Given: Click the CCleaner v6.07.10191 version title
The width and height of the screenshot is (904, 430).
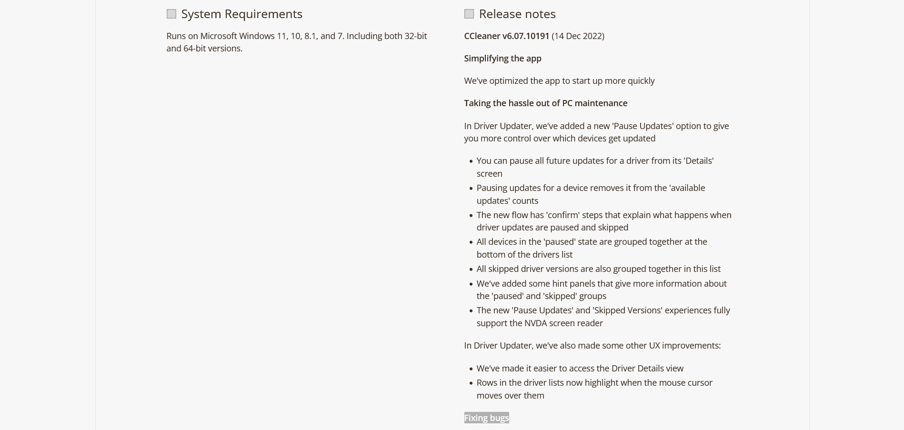Looking at the screenshot, I should pyautogui.click(x=506, y=36).
